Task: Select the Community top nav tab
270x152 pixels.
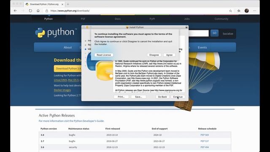Action: click(x=221, y=19)
